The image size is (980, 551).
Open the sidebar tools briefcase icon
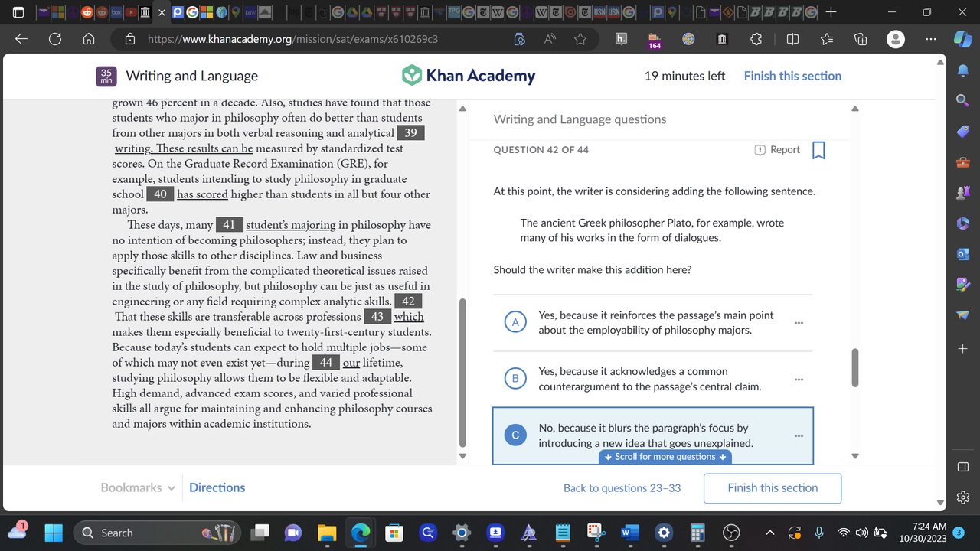(963, 161)
